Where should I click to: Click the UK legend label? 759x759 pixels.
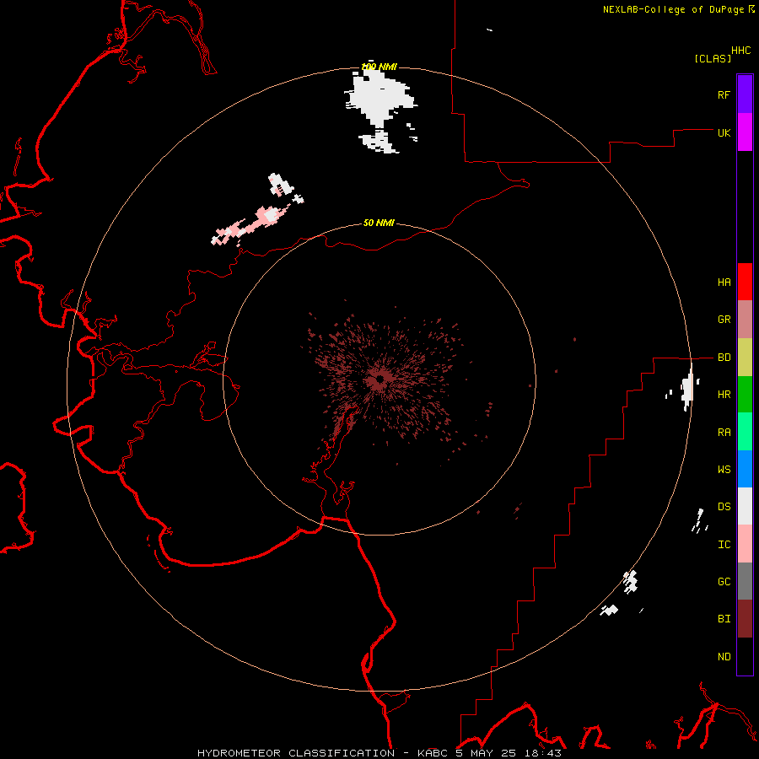(x=724, y=132)
